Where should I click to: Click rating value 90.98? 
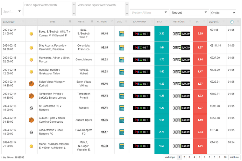coord(104,146)
